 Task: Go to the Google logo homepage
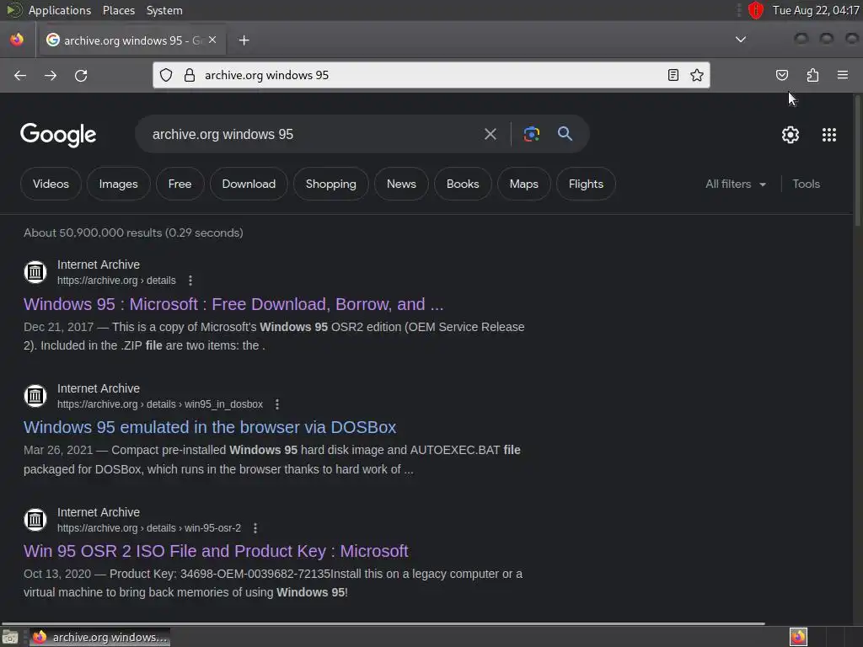[58, 135]
